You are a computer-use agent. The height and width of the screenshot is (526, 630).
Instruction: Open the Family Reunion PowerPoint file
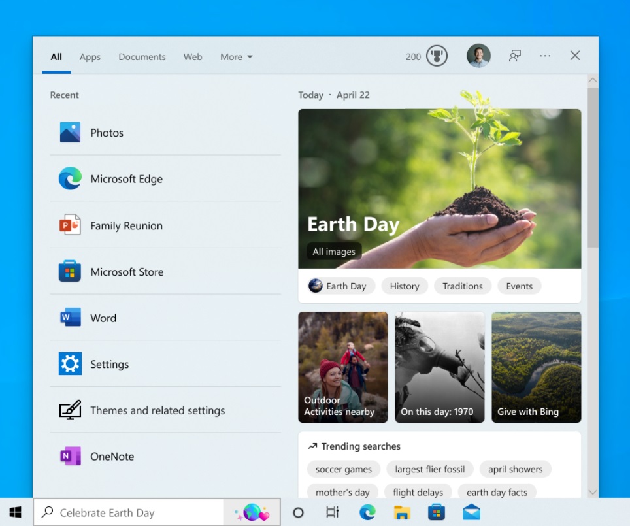coord(125,225)
